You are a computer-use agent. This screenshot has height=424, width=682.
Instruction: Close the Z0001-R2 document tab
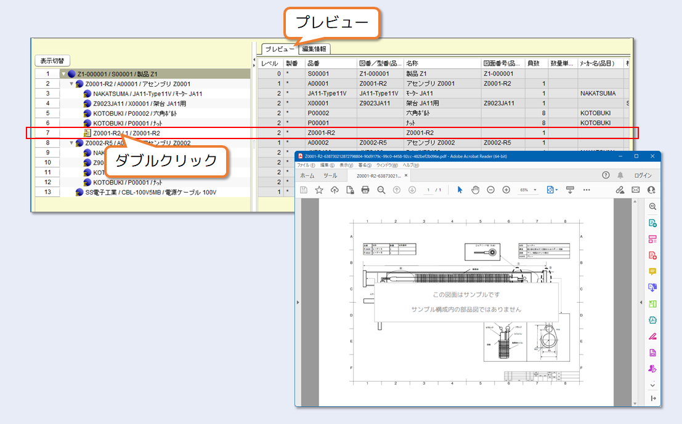click(x=406, y=175)
